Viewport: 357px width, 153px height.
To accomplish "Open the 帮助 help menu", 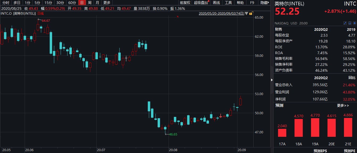I will pyautogui.click(x=240, y=3).
